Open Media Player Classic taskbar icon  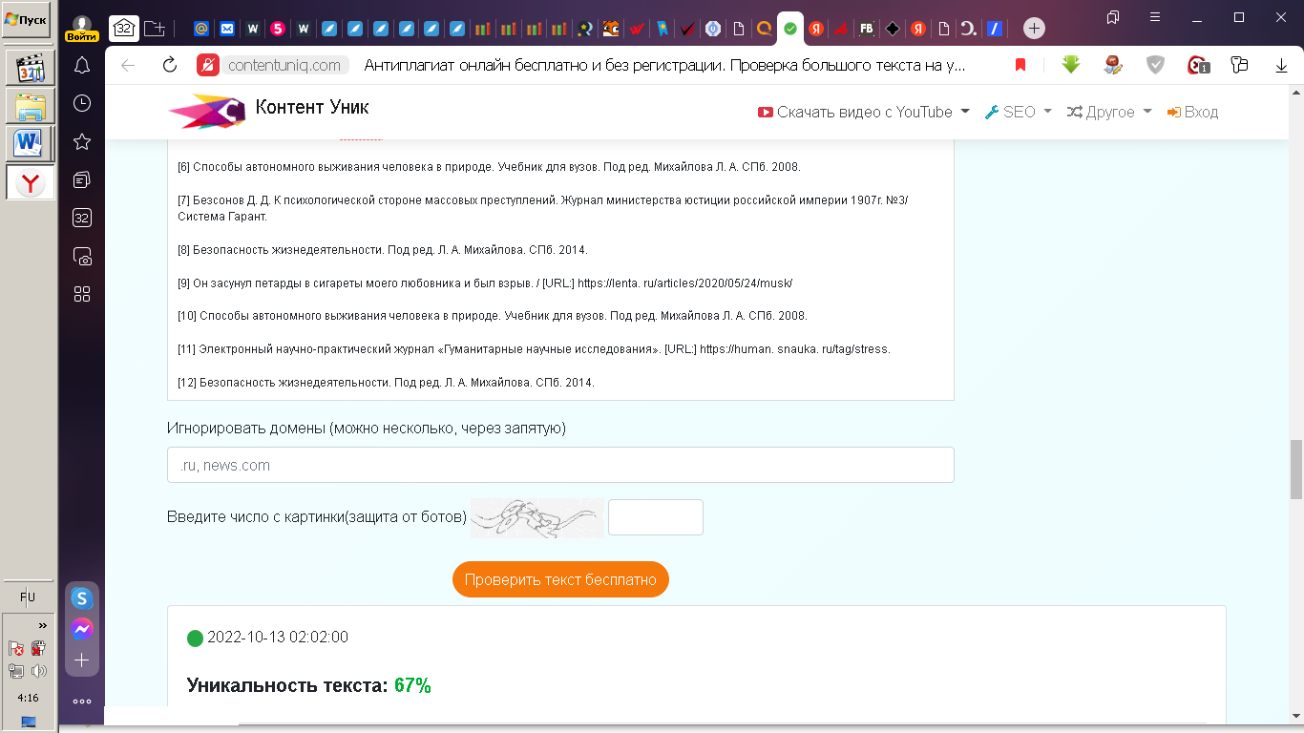[30, 68]
